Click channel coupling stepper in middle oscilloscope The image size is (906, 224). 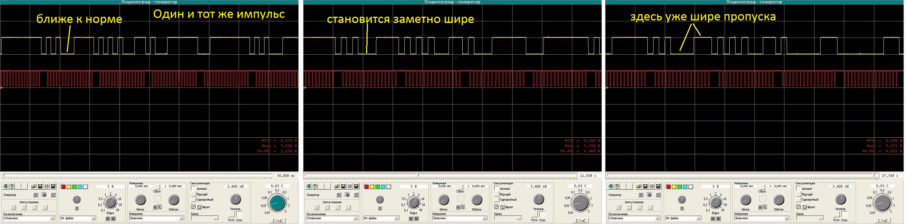coord(380,209)
